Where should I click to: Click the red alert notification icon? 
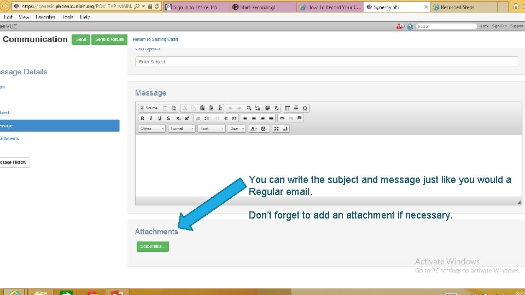(400, 26)
